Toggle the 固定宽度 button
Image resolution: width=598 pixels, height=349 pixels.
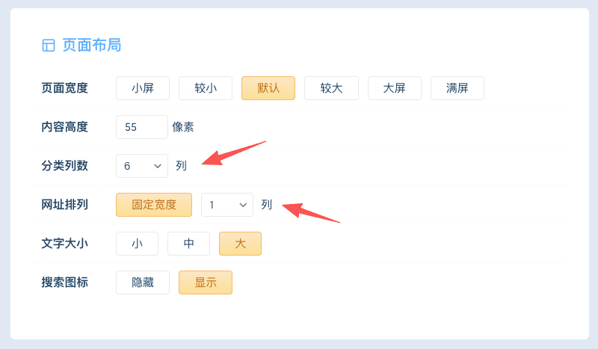click(154, 205)
